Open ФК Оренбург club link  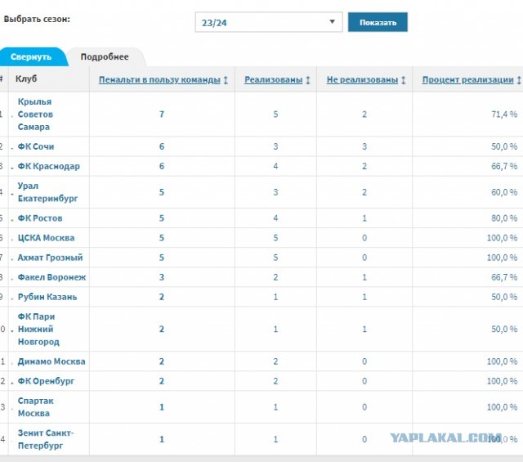tap(46, 381)
